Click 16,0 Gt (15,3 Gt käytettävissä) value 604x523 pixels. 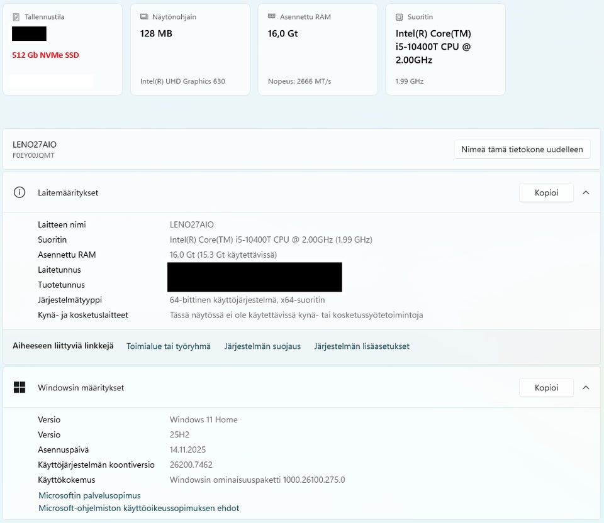click(x=223, y=255)
